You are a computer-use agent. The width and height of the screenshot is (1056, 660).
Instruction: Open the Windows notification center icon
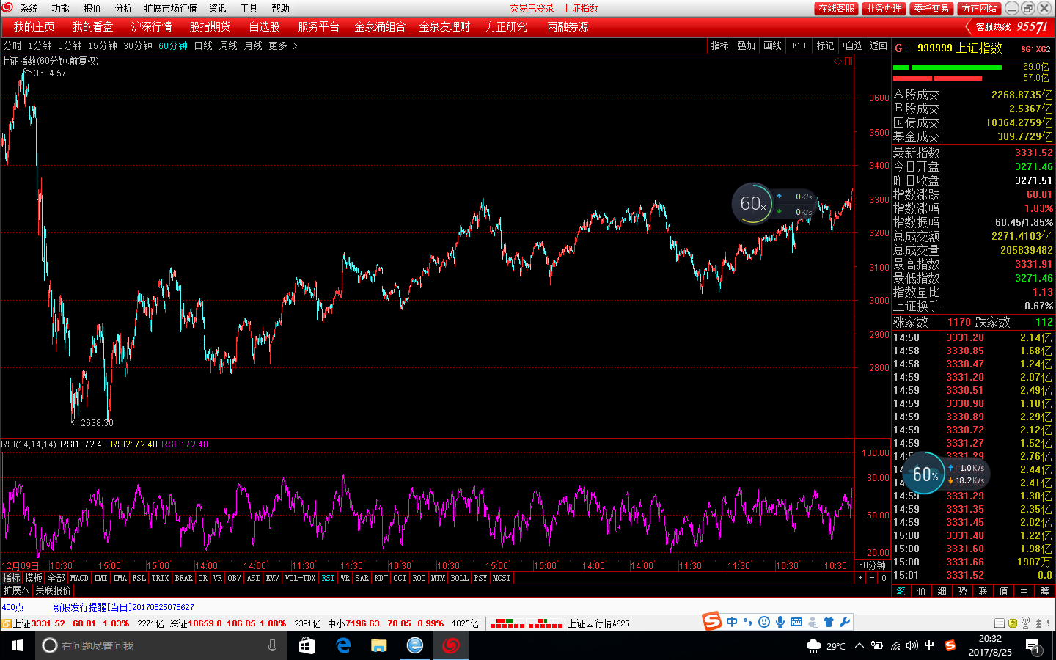(1033, 645)
